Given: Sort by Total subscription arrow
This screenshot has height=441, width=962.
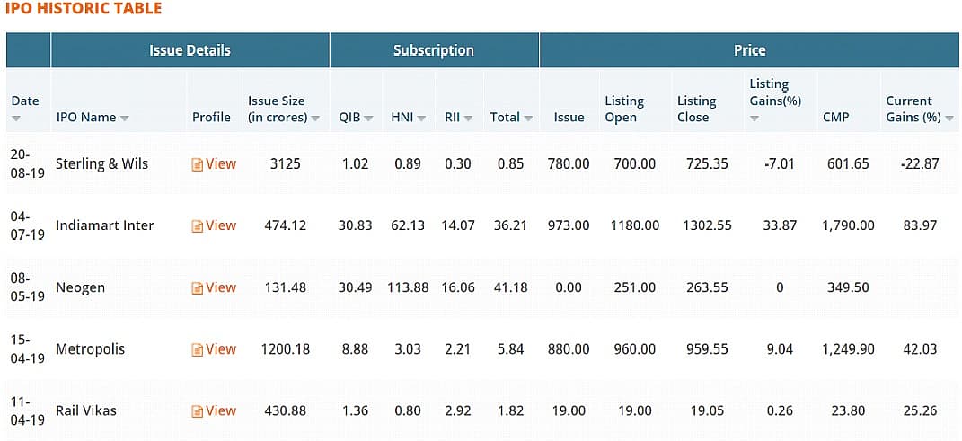Looking at the screenshot, I should tap(528, 118).
